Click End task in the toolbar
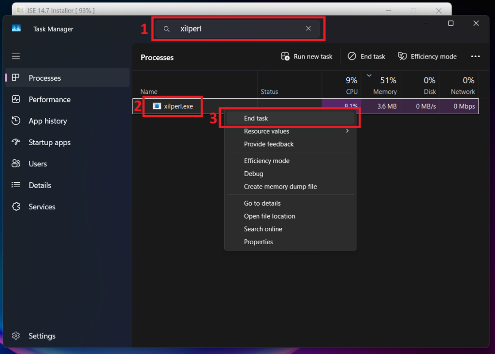The width and height of the screenshot is (495, 354). 366,57
